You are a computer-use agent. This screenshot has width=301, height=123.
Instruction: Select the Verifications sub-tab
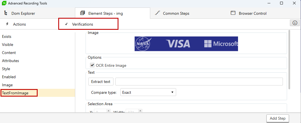[x=88, y=24]
